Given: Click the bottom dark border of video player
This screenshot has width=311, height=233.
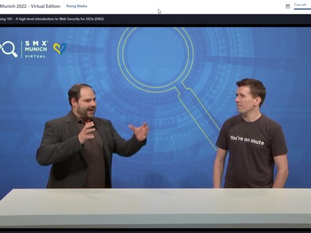Looking at the screenshot, I should (x=155, y=230).
